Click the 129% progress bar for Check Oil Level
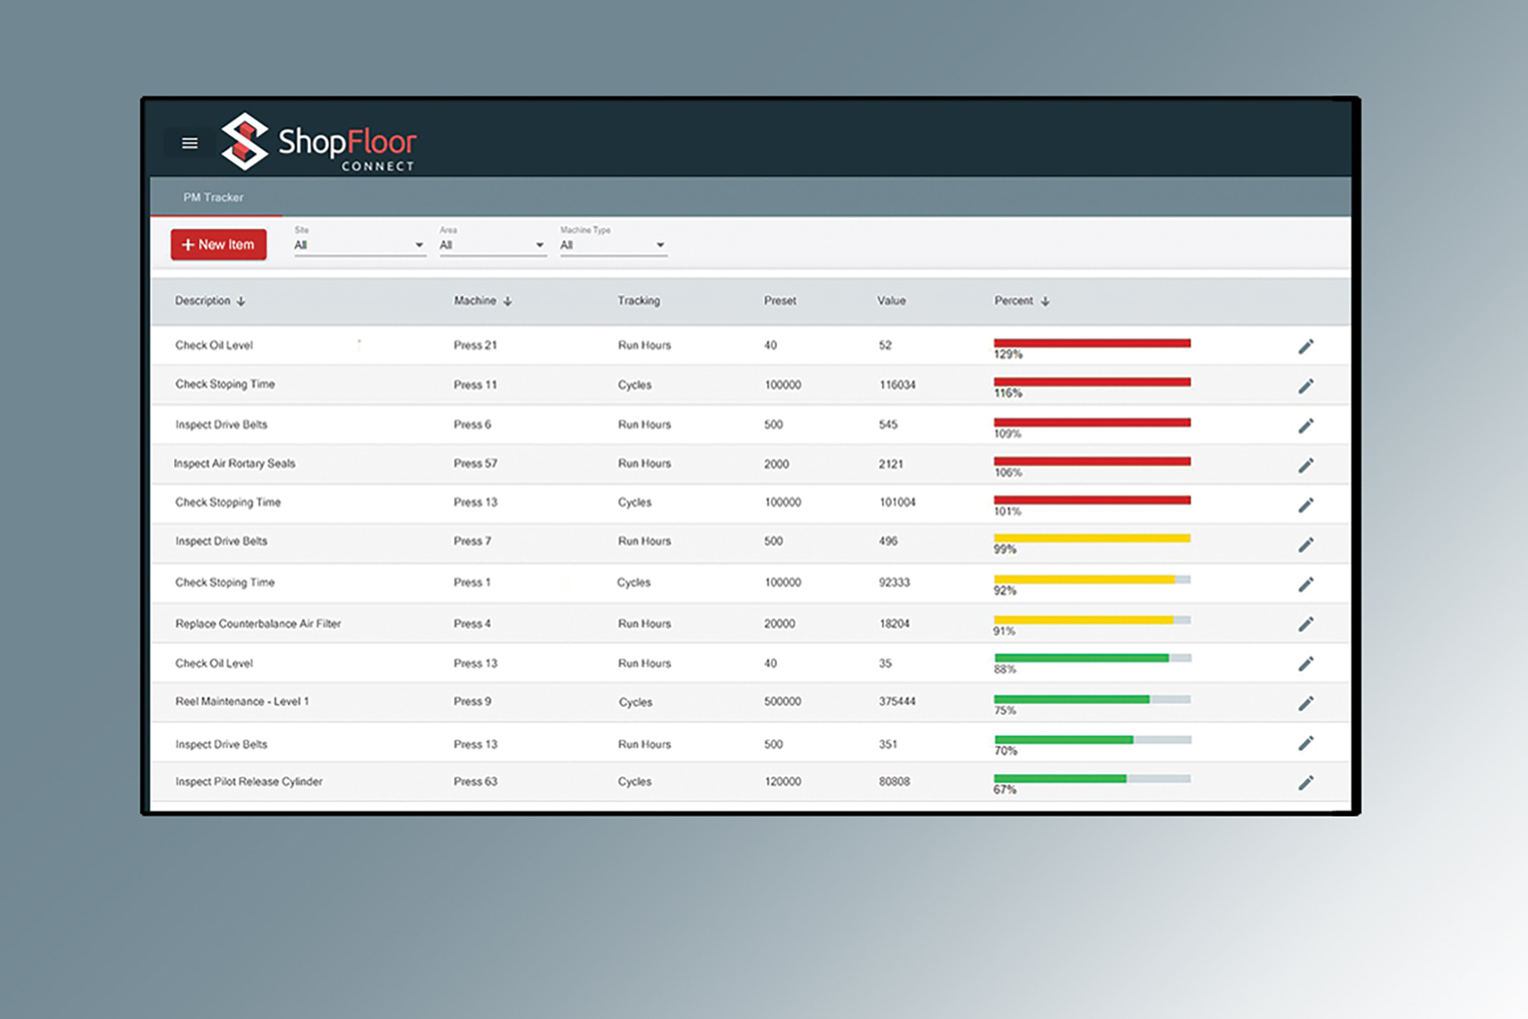1528x1019 pixels. (x=1092, y=343)
